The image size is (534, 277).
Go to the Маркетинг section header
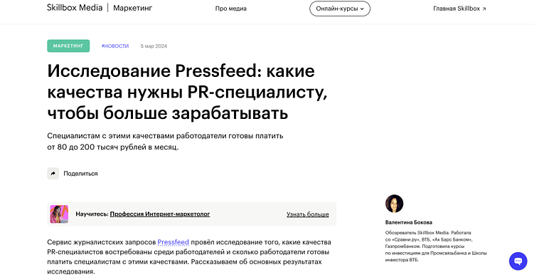tap(132, 8)
